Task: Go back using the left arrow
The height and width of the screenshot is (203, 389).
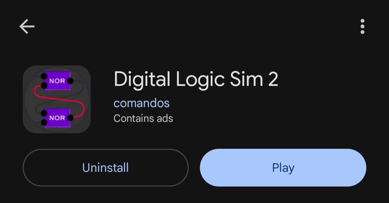Action: 27,27
